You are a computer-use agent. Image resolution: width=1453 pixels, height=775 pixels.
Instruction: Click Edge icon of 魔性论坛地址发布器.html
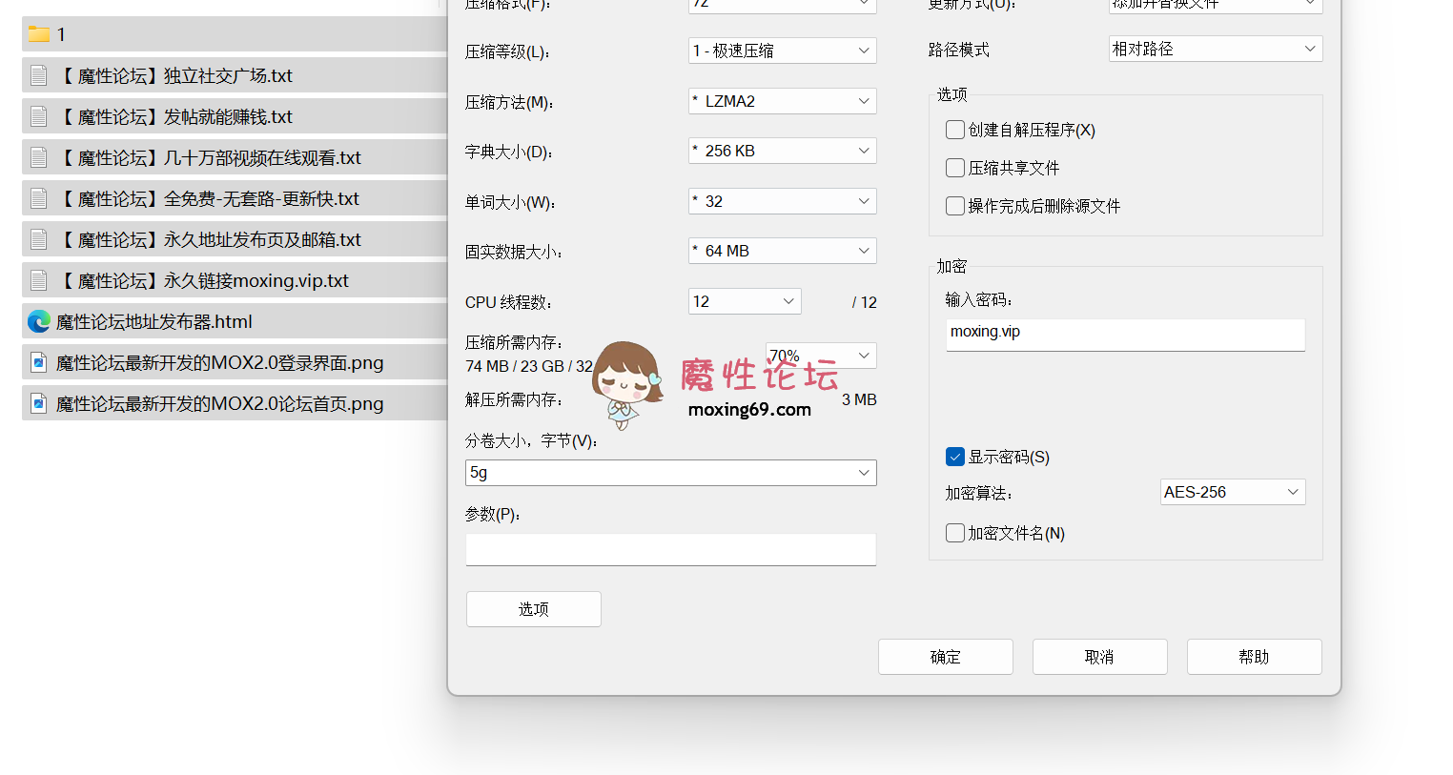(x=39, y=321)
